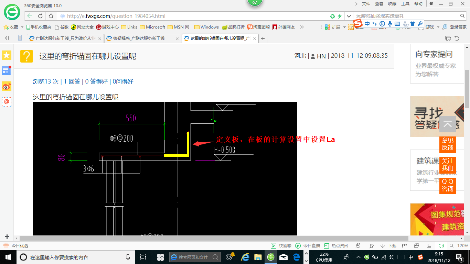470x264 pixels.
Task: Click 向专家提问 ask experts panel
Action: (438, 64)
